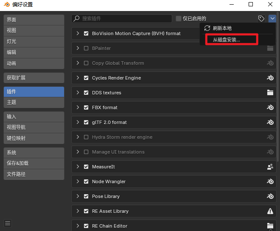
Task: Expand the Hydra Storm render engine details
Action: coord(78,137)
